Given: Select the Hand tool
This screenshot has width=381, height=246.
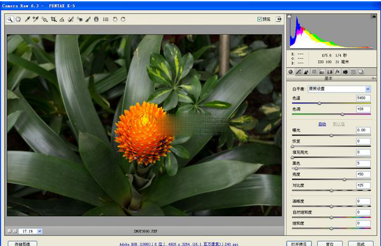Looking at the screenshot, I should click(x=18, y=19).
